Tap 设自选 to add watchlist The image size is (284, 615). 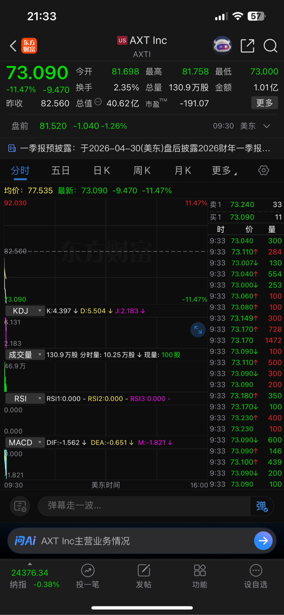256,576
